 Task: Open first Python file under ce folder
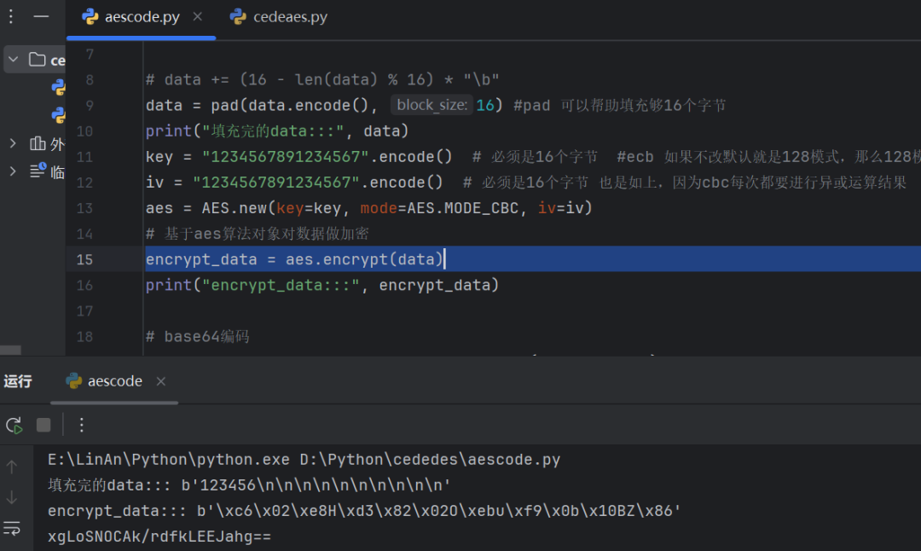point(58,88)
